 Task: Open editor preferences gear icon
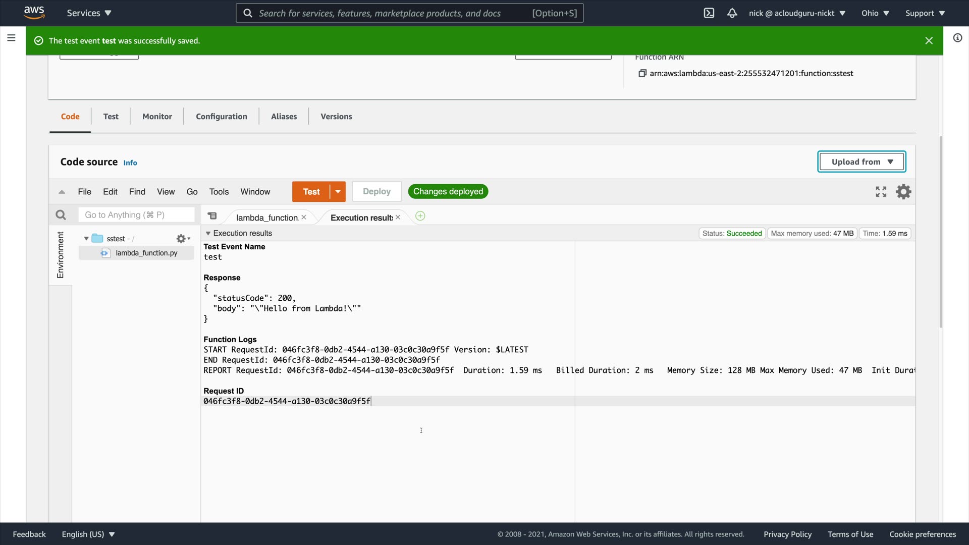pyautogui.click(x=903, y=192)
